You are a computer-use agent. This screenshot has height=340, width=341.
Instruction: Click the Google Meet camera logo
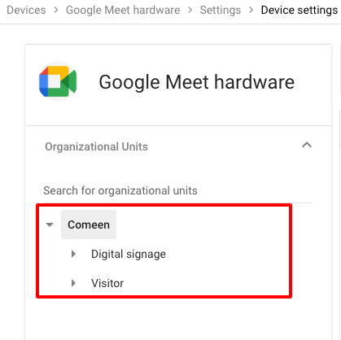point(58,81)
